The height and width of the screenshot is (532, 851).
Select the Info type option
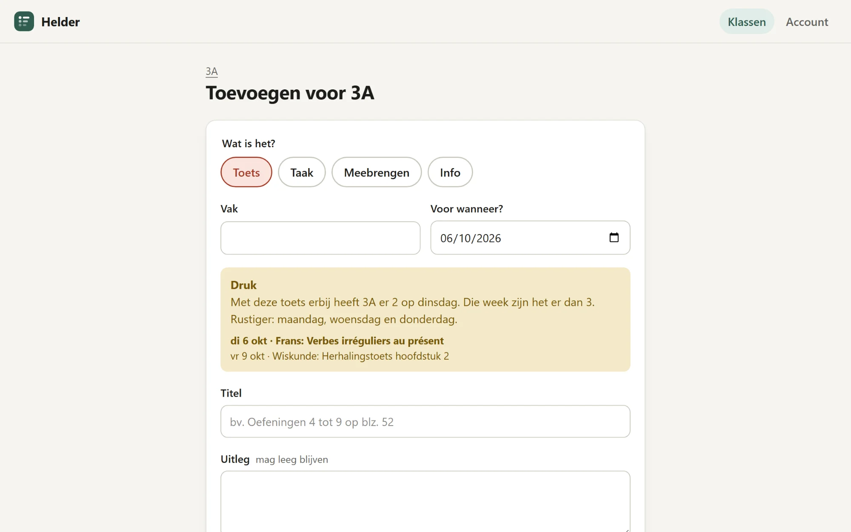[x=450, y=172]
